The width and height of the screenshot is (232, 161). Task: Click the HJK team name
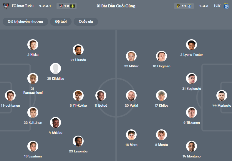point(217,6)
